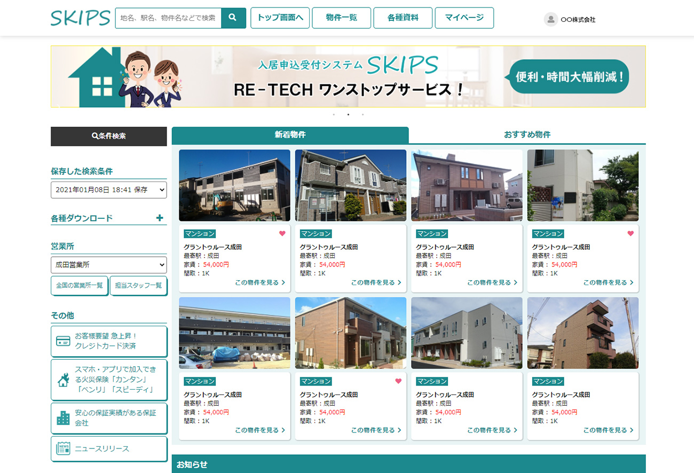This screenshot has height=473, width=694.
Task: Click the guarantee company building icon
Action: [63, 417]
